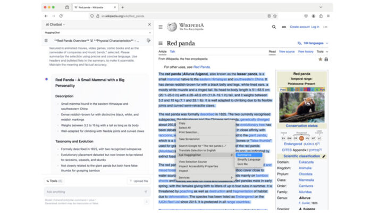The image size is (370, 214).
Task: Choose Summarize in the submenu
Action: click(x=249, y=155)
